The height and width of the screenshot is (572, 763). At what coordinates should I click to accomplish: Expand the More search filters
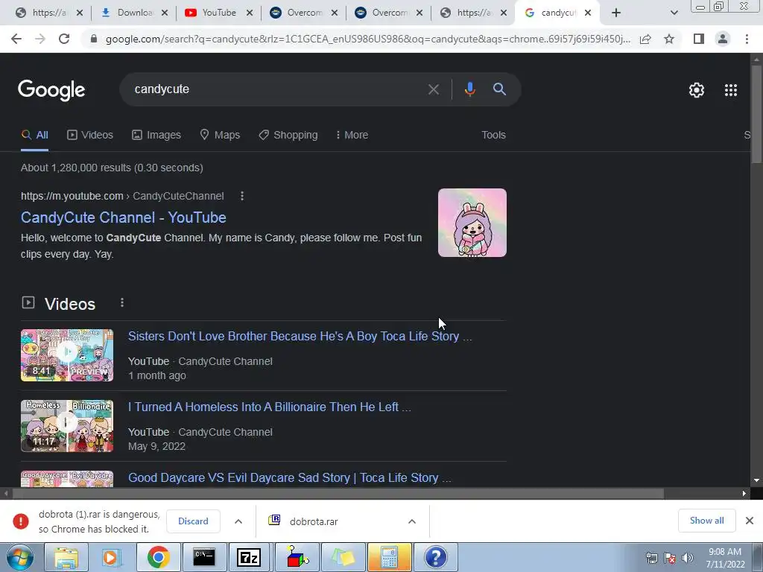(x=352, y=136)
